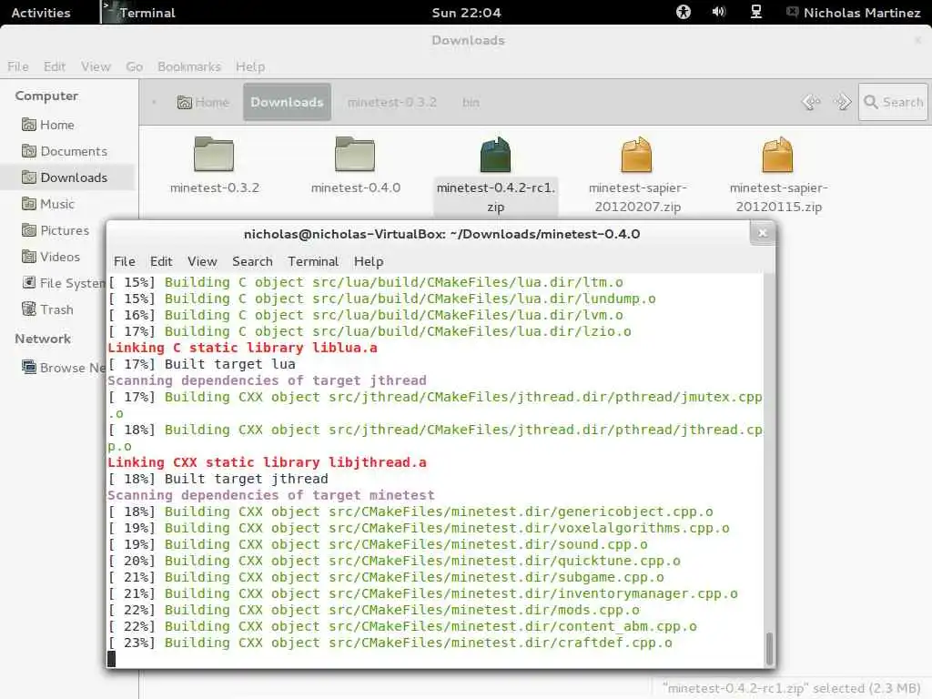Select the minetest-0.3.2 folder icon

coord(214,153)
